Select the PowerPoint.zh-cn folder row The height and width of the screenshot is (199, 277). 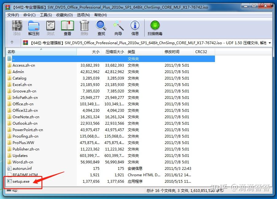(x=111, y=130)
